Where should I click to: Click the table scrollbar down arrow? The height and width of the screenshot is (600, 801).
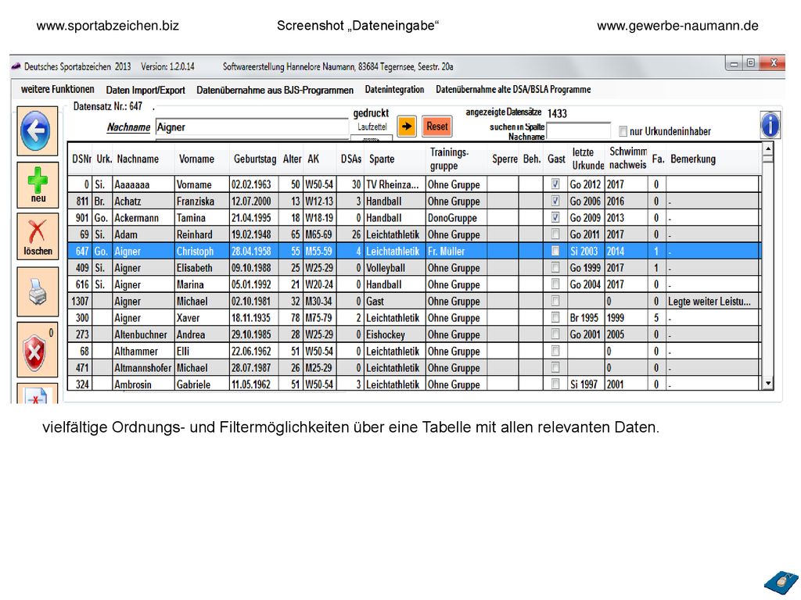click(x=767, y=383)
